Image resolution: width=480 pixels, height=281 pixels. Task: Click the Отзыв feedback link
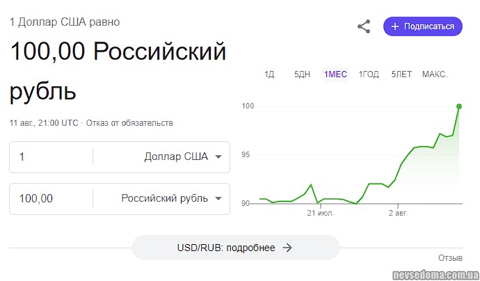(x=450, y=258)
